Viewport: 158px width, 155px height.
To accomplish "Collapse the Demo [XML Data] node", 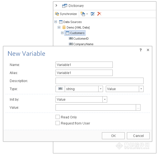I will coord(59,27).
